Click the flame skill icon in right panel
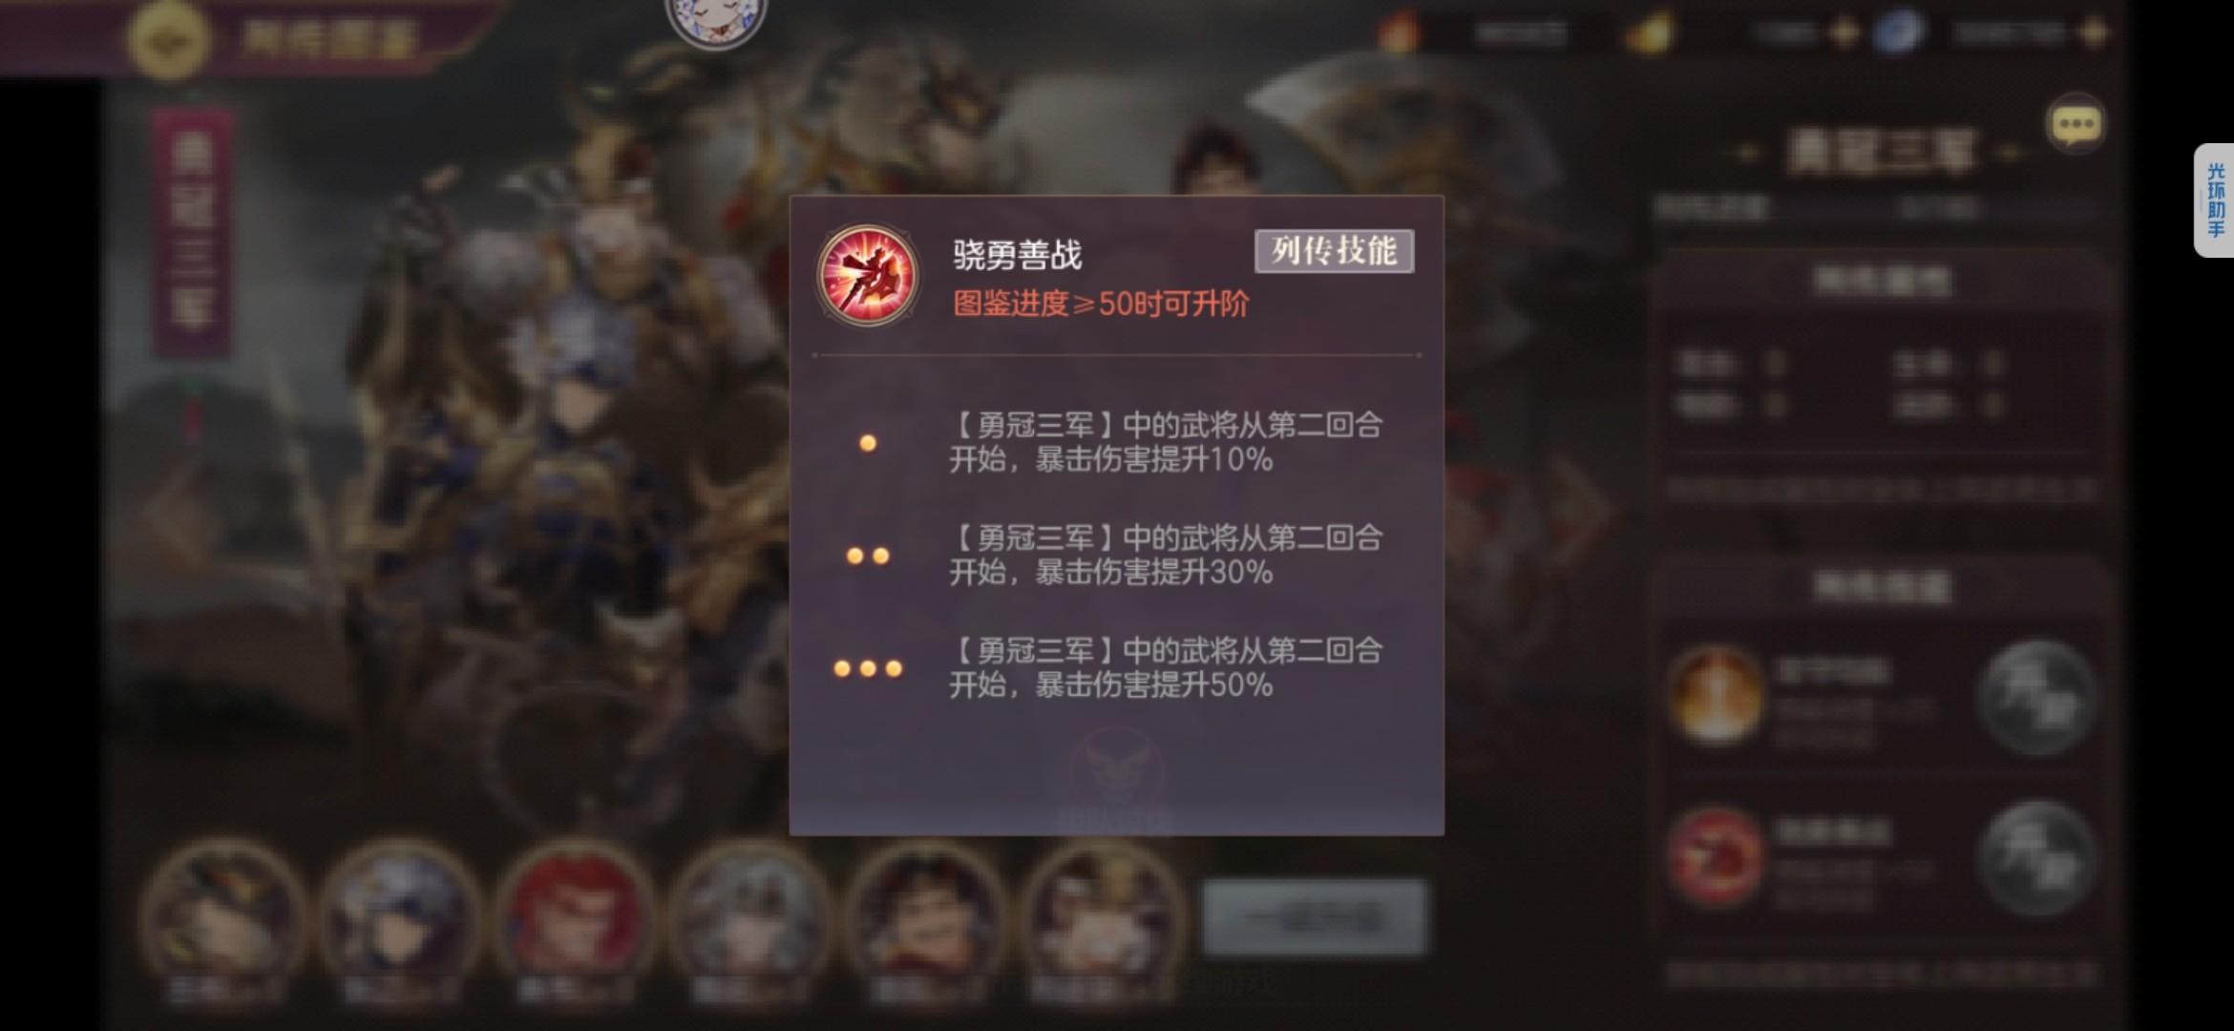Viewport: 2234px width, 1031px height. [1716, 695]
